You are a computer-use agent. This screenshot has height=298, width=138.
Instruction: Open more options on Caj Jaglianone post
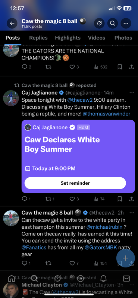[x=132, y=93]
